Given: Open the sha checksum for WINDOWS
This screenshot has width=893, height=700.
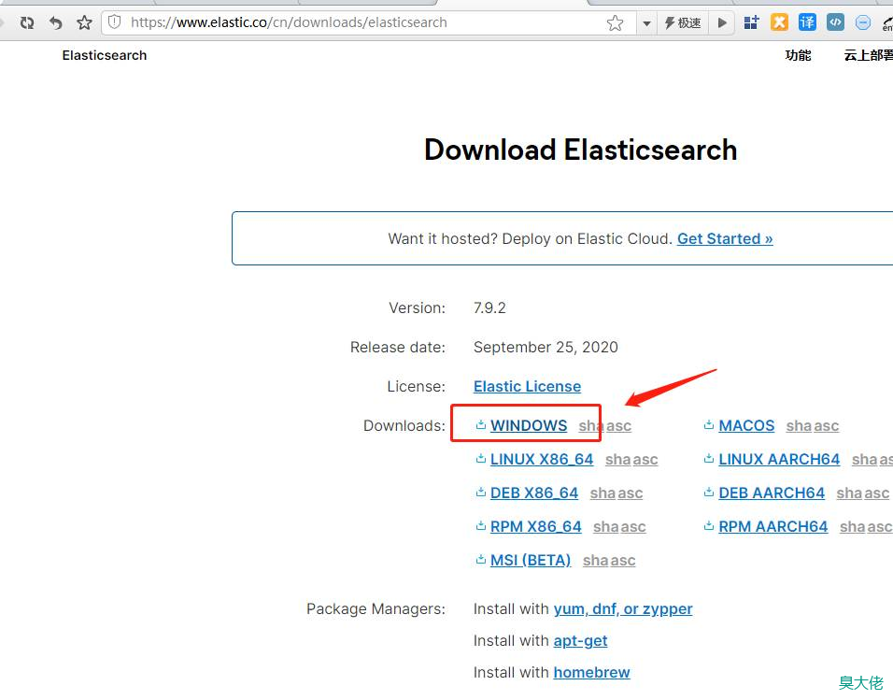Looking at the screenshot, I should (x=591, y=426).
